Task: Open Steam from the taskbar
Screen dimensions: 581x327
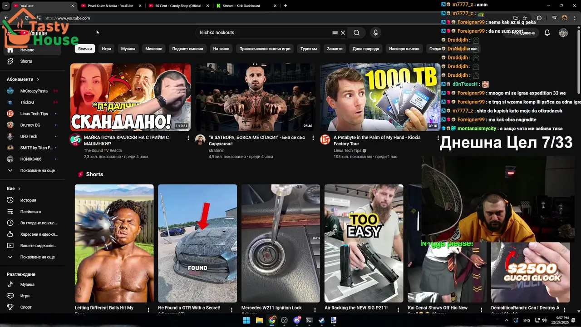Action: [321, 320]
